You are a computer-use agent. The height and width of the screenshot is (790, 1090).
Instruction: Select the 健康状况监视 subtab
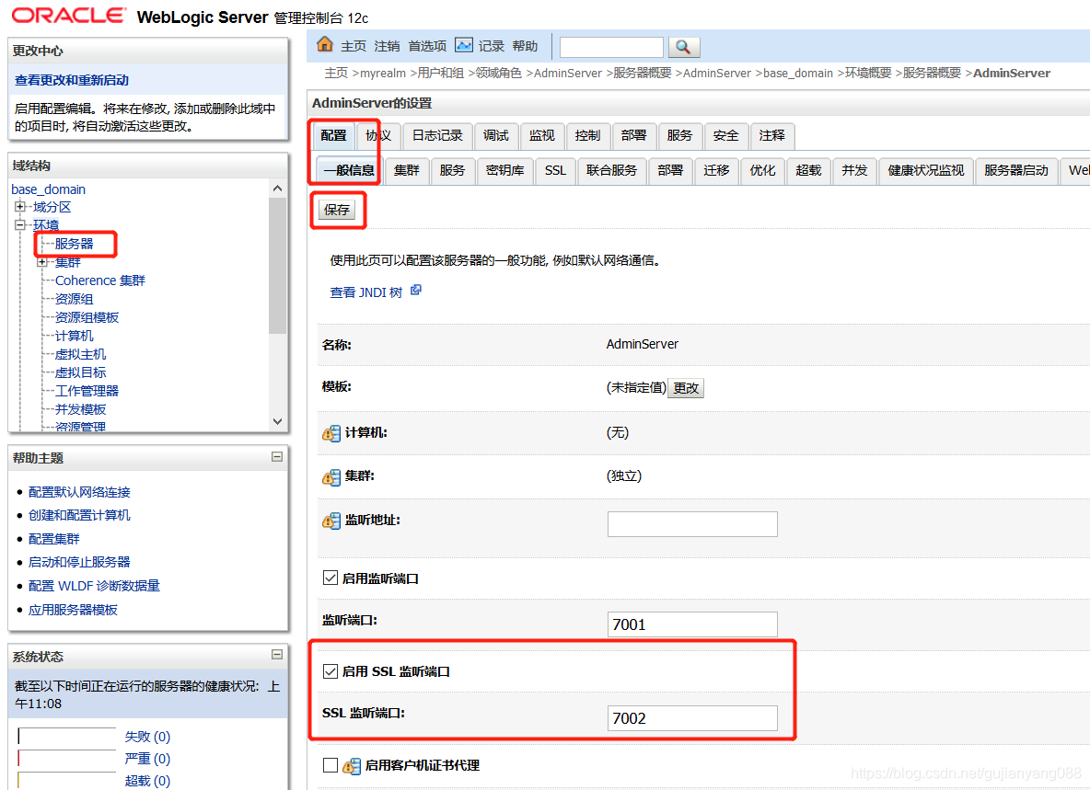(x=926, y=171)
